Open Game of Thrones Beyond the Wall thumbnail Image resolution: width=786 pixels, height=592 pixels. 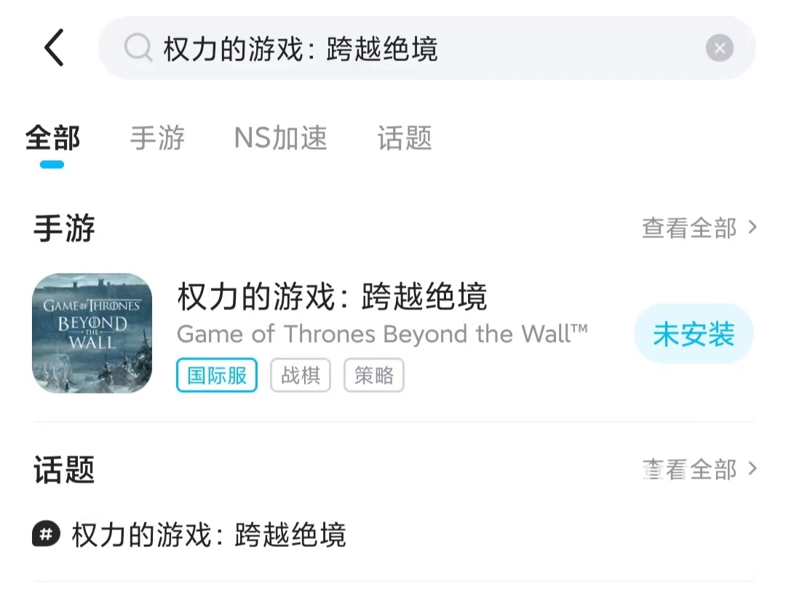click(x=92, y=333)
